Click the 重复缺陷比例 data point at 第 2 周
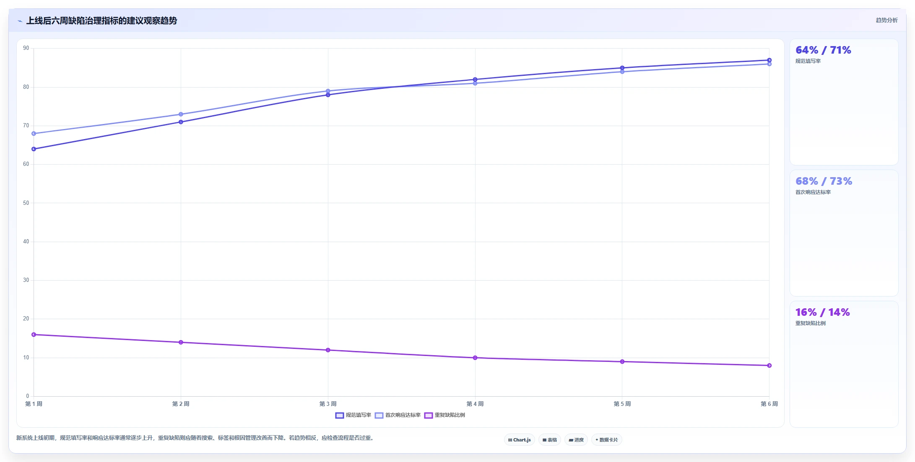915x462 pixels. (x=181, y=342)
